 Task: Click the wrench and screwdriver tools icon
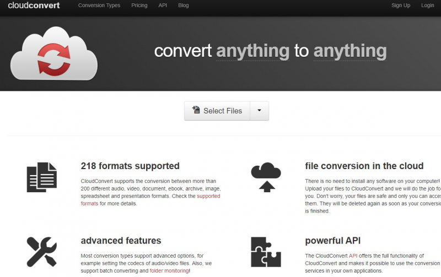pyautogui.click(x=42, y=252)
